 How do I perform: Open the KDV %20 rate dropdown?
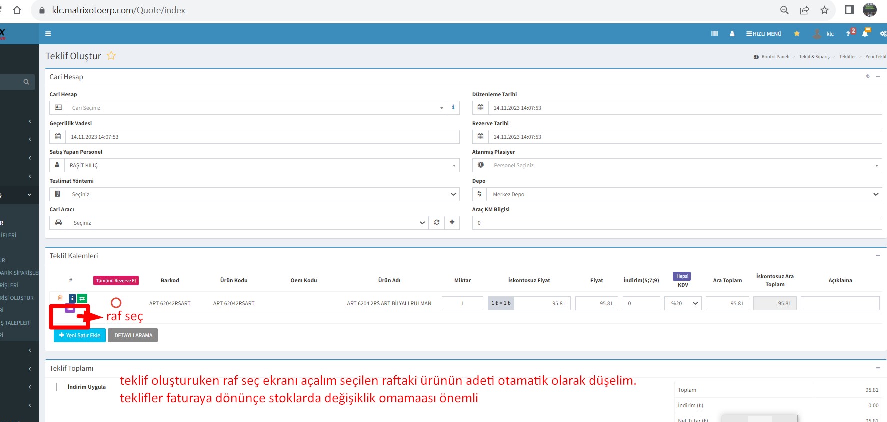(x=683, y=303)
